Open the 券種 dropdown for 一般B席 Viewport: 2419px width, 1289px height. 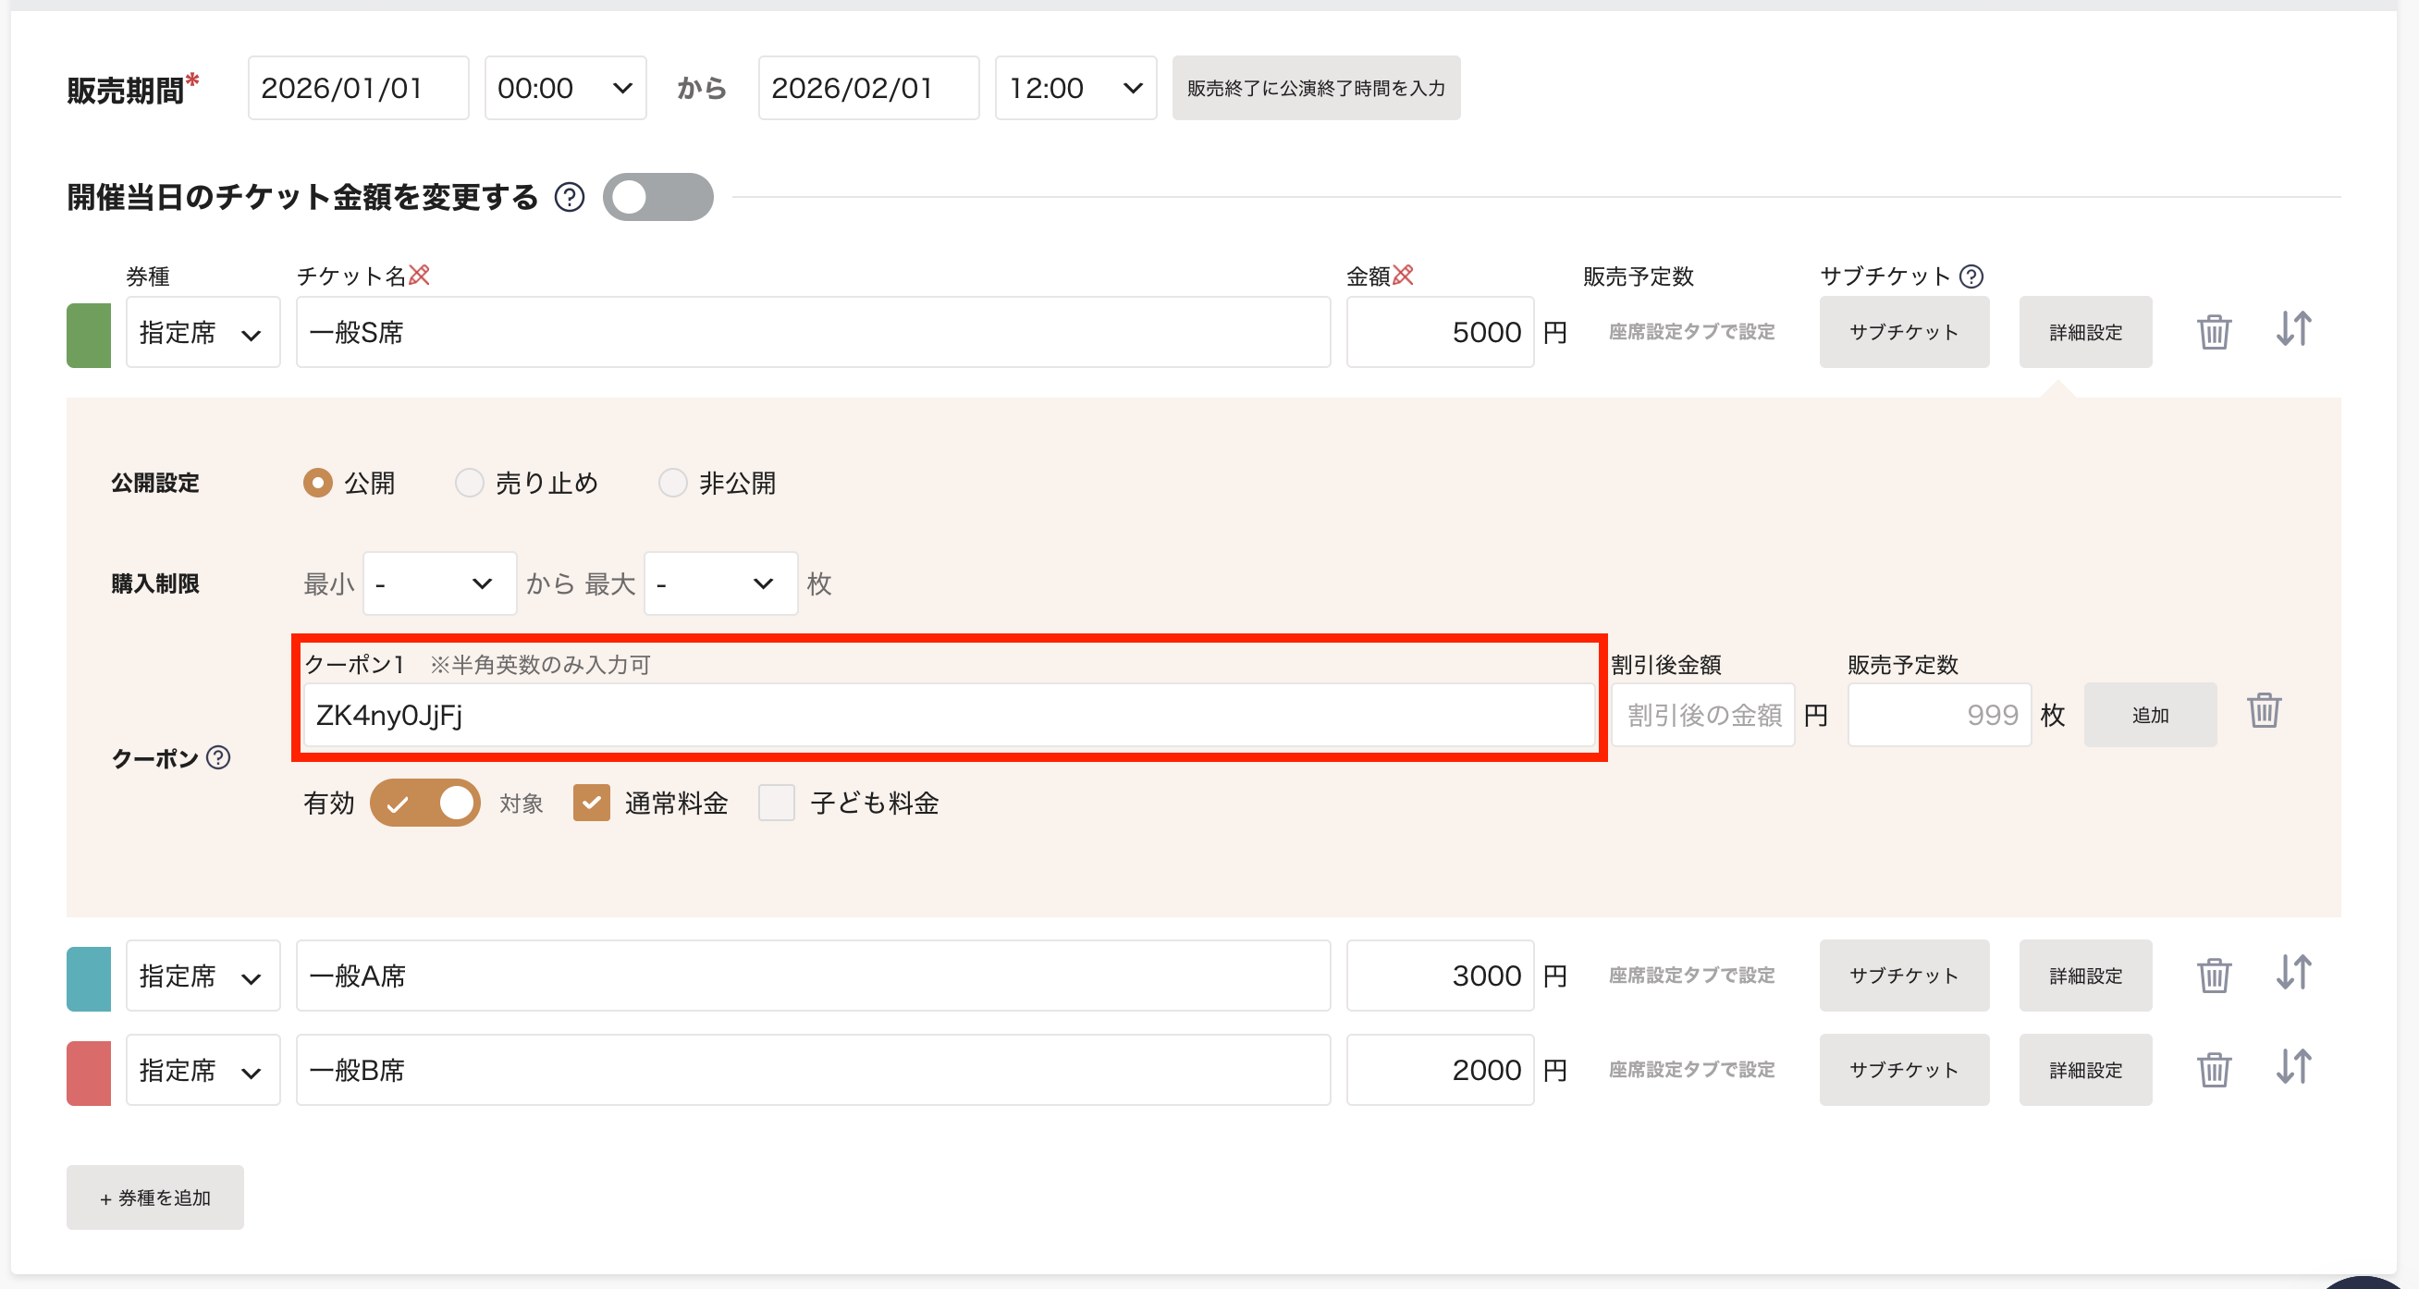(x=202, y=1070)
